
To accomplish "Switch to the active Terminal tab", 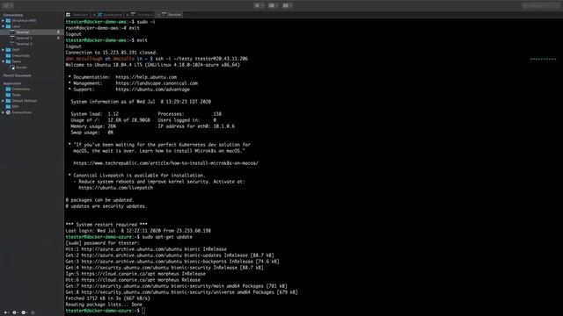I will (170, 15).
